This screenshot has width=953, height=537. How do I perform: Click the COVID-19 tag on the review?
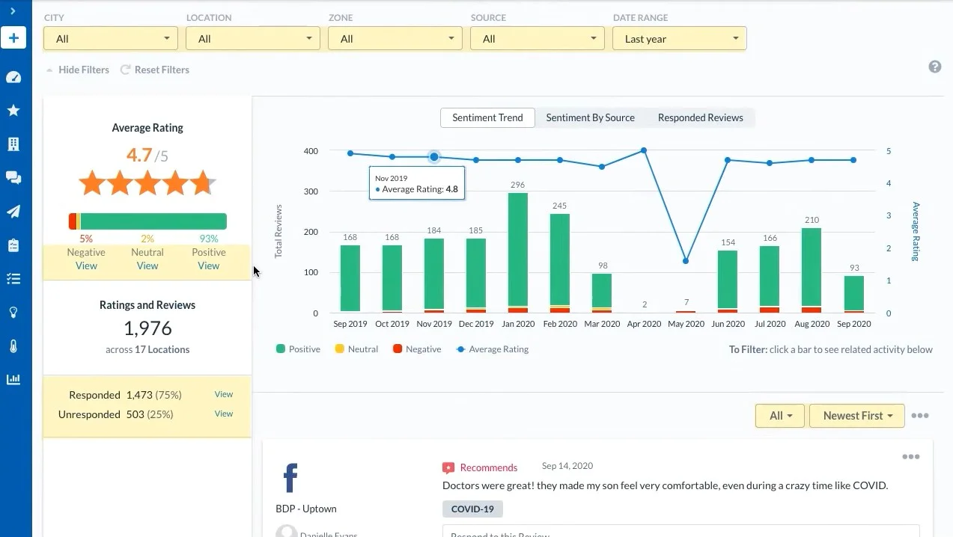pyautogui.click(x=473, y=509)
